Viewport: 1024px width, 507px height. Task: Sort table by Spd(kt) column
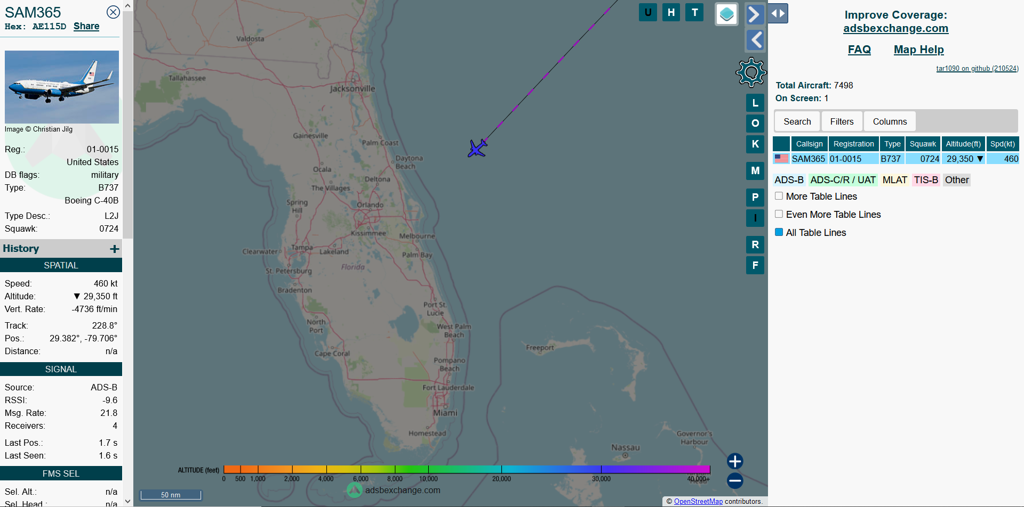click(1003, 144)
